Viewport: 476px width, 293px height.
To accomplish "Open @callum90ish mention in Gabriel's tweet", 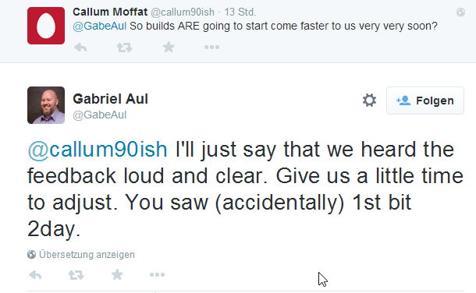I will click(x=98, y=150).
